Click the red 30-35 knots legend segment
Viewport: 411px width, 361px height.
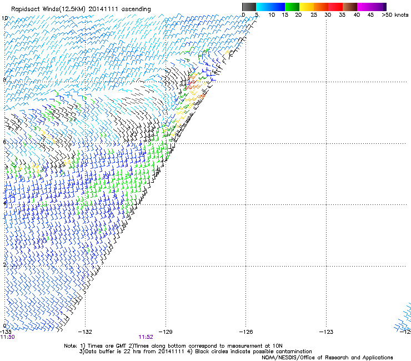(335, 7)
